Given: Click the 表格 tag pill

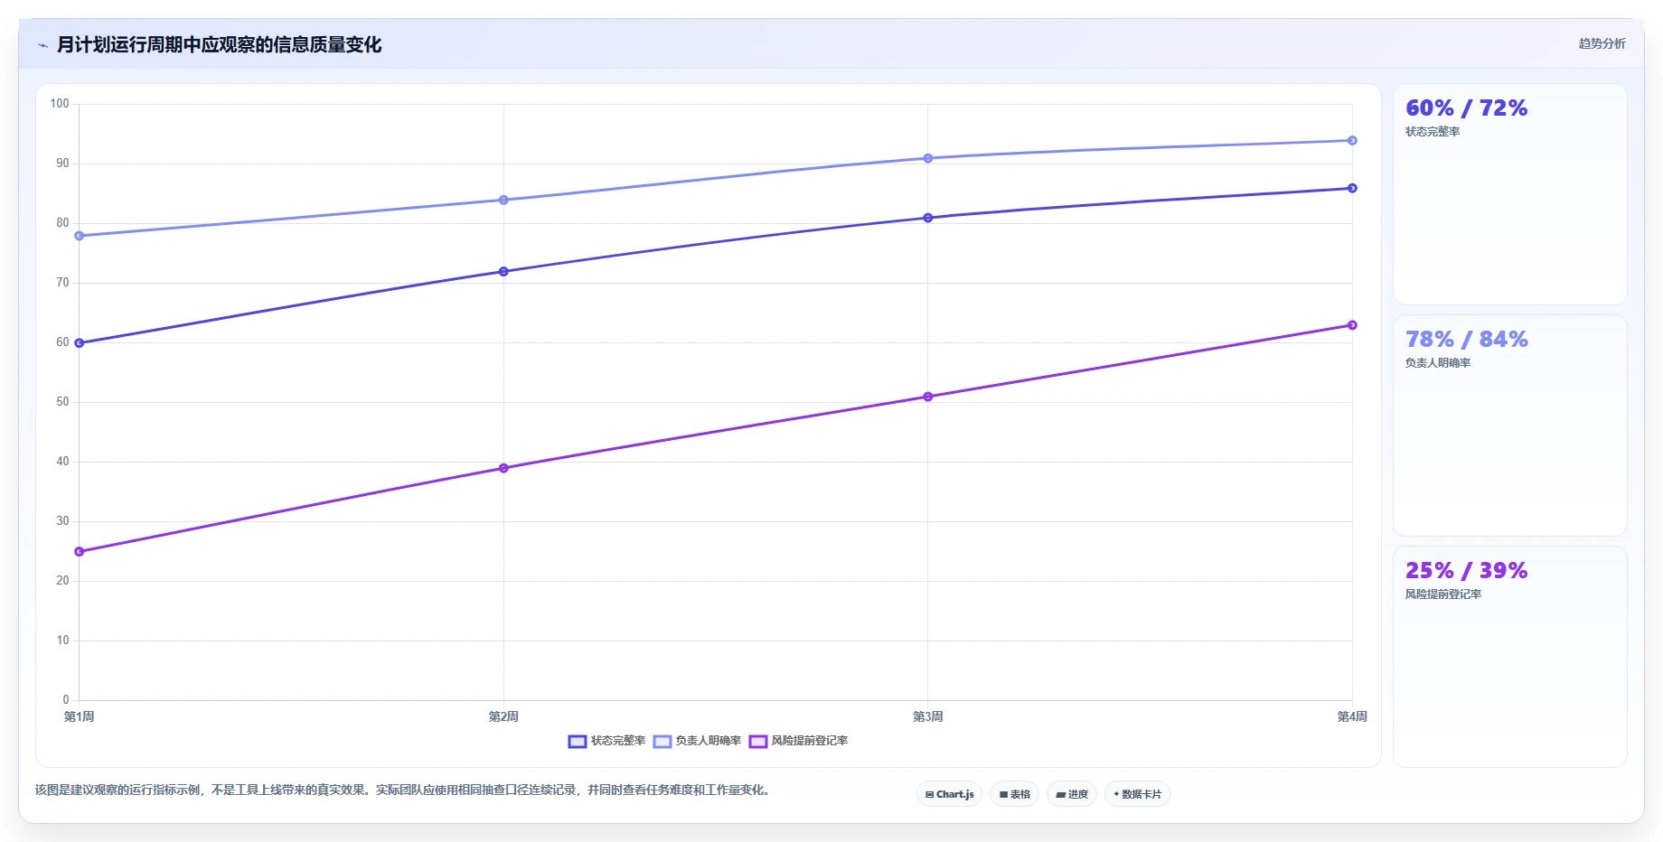Looking at the screenshot, I should [1014, 794].
